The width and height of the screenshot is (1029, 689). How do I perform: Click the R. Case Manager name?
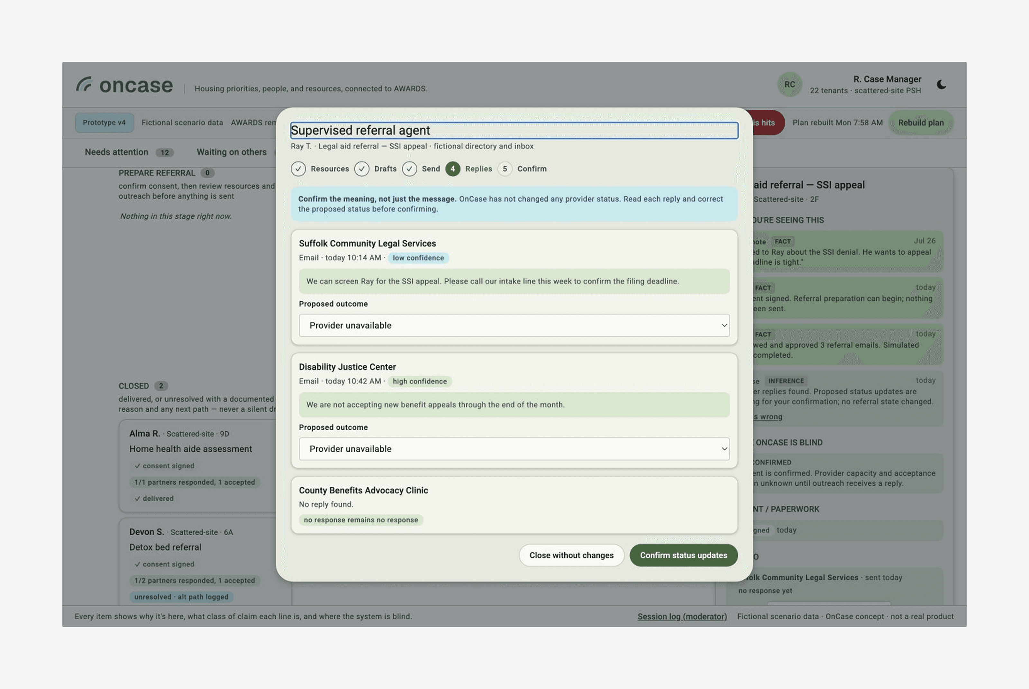[x=887, y=79]
